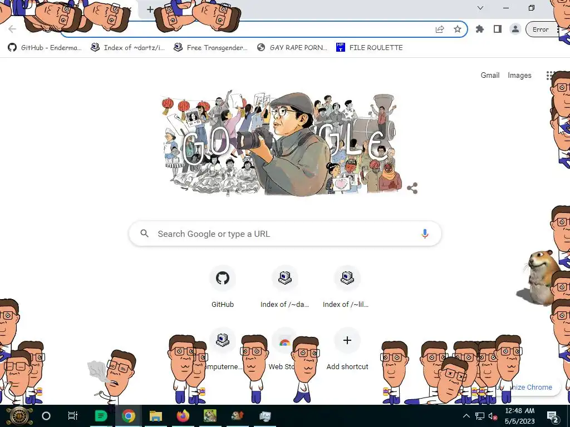Open Task View on the taskbar
The image size is (570, 427).
click(x=73, y=416)
